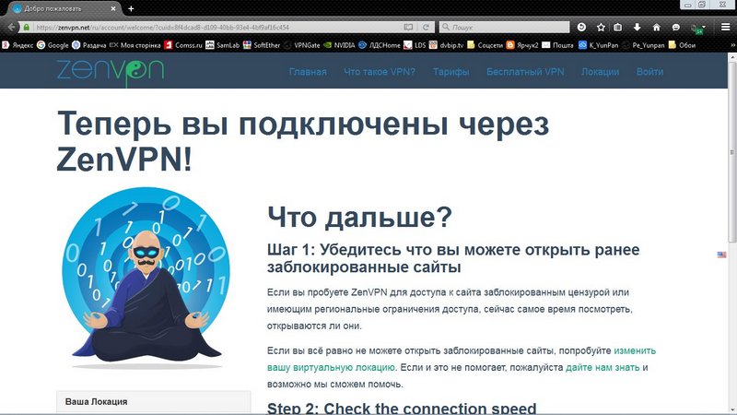Bookmark this page with the star
The height and width of the screenshot is (415, 737).
tap(601, 28)
